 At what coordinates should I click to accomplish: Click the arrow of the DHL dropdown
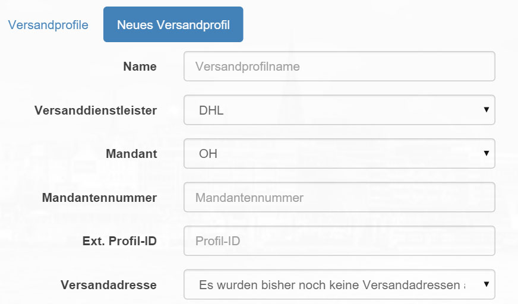click(487, 110)
